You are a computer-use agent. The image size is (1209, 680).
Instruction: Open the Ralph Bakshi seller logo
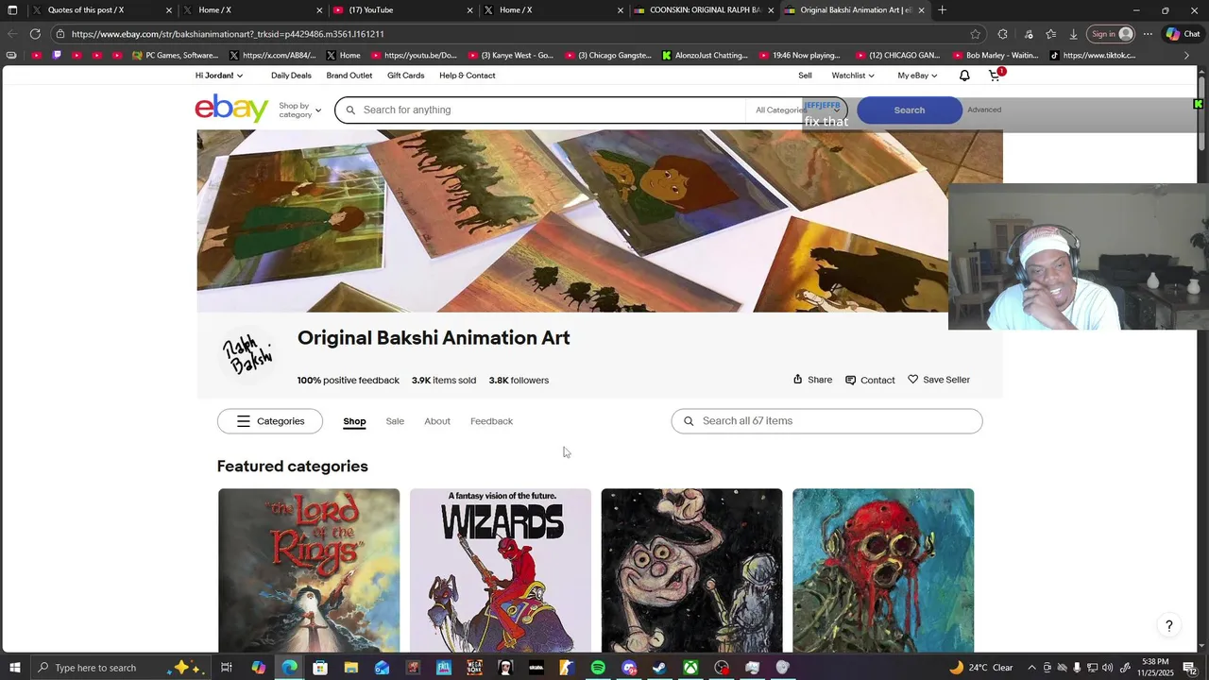(247, 354)
